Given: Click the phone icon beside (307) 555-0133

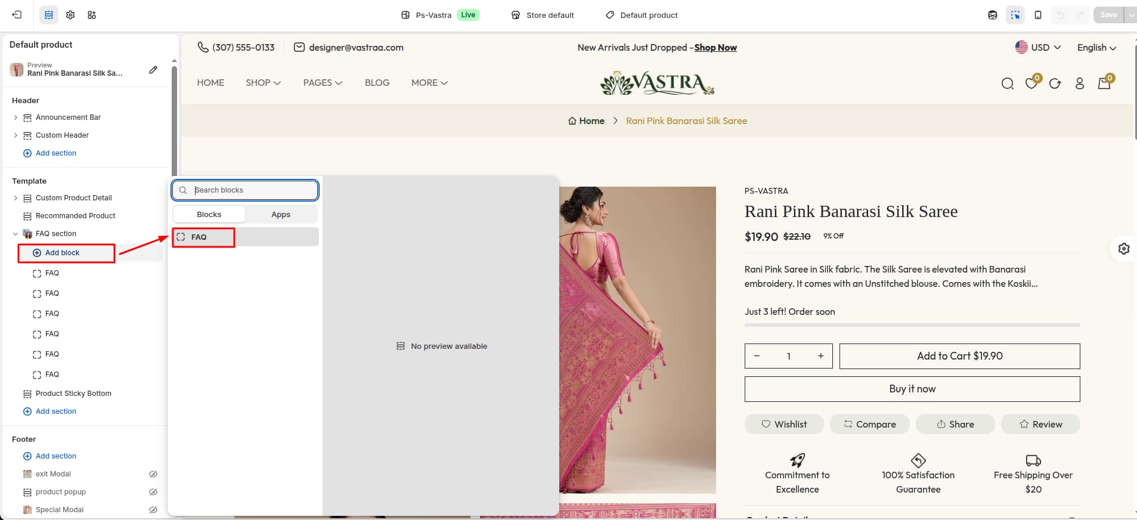Looking at the screenshot, I should [203, 47].
